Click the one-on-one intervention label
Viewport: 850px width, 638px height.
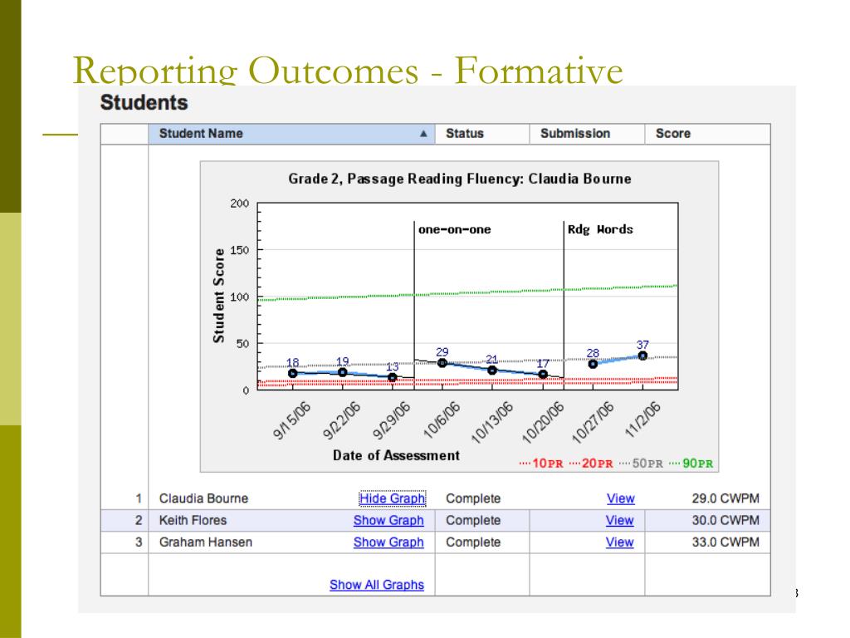point(454,229)
